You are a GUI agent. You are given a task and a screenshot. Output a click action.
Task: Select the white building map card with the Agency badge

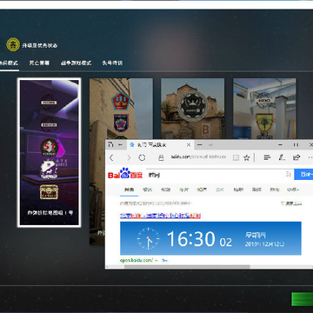[x=264, y=109]
